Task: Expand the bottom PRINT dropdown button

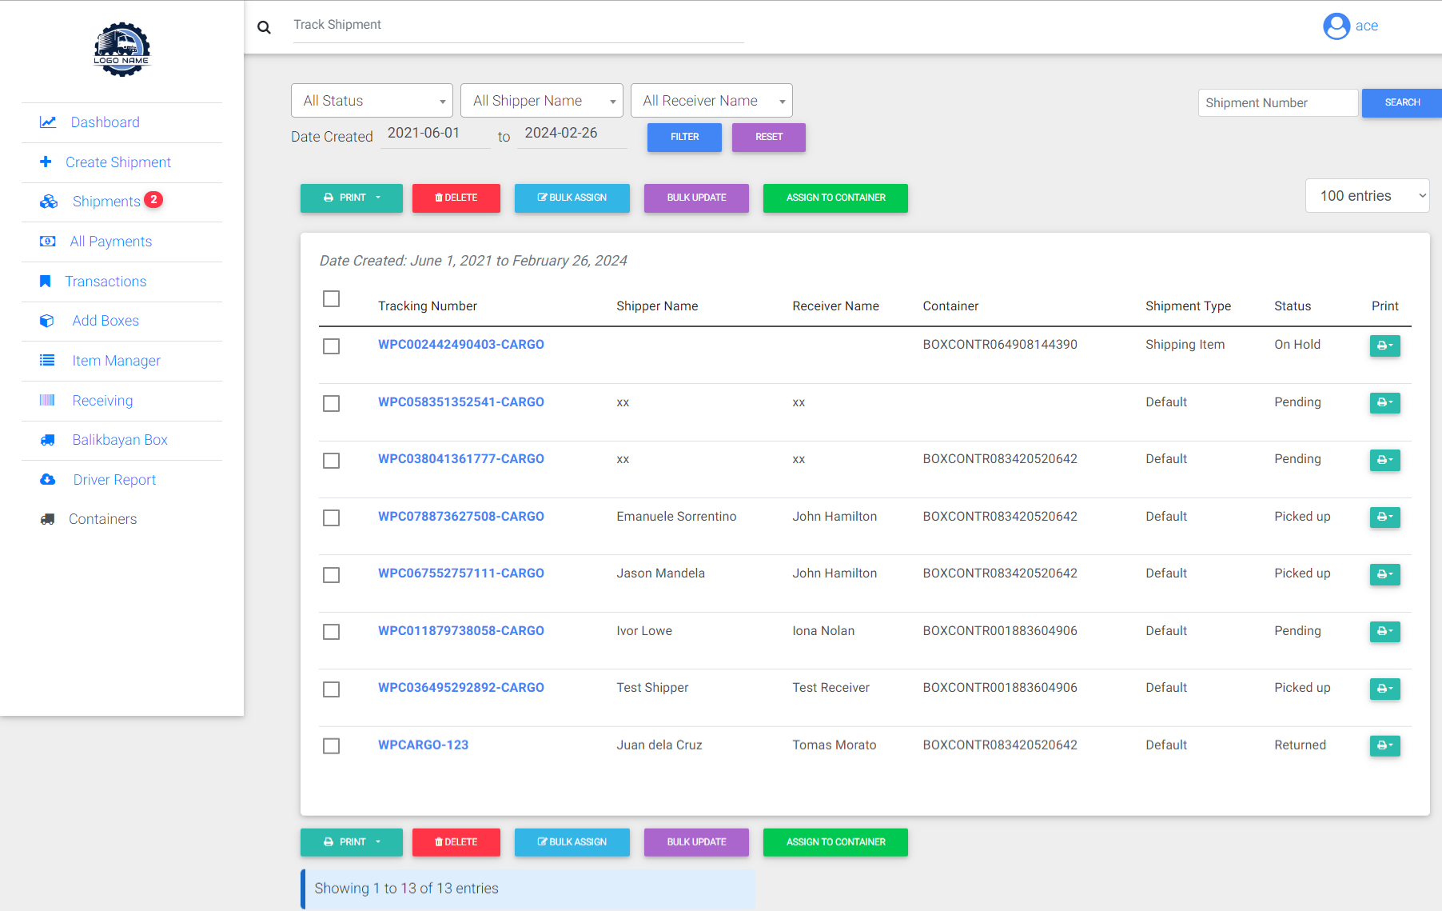Action: pyautogui.click(x=352, y=842)
